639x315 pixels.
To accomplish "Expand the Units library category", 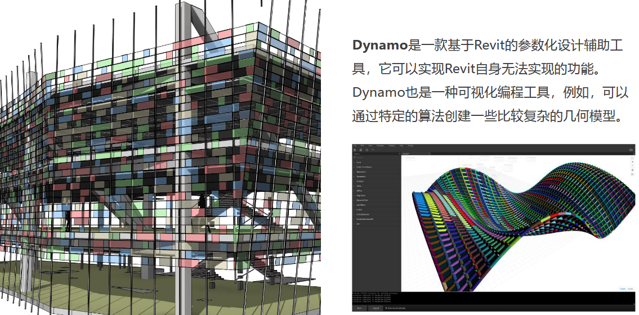I will tap(377, 186).
